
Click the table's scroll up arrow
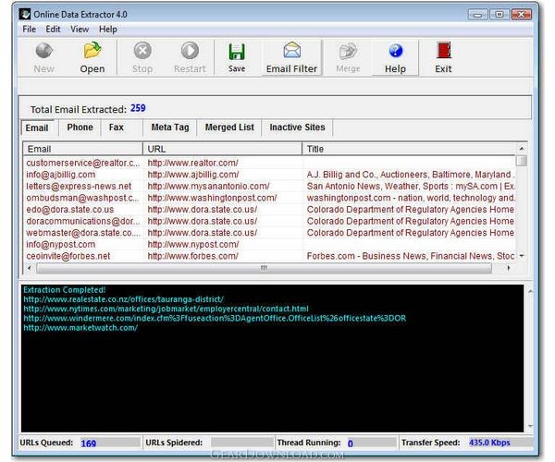tap(522, 149)
